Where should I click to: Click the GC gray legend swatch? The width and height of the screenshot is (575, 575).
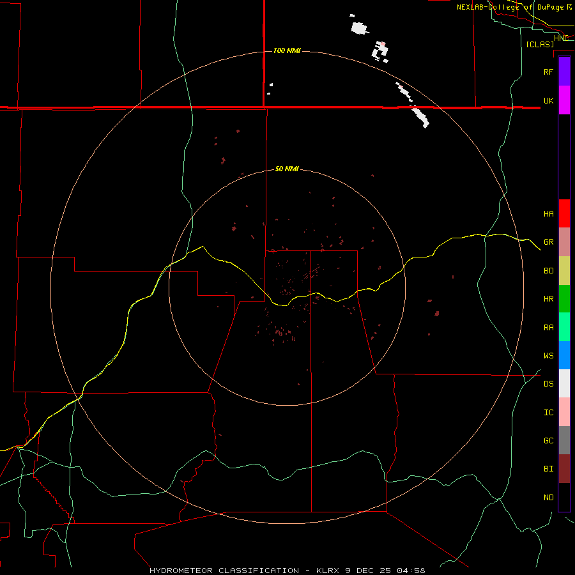pyautogui.click(x=564, y=440)
